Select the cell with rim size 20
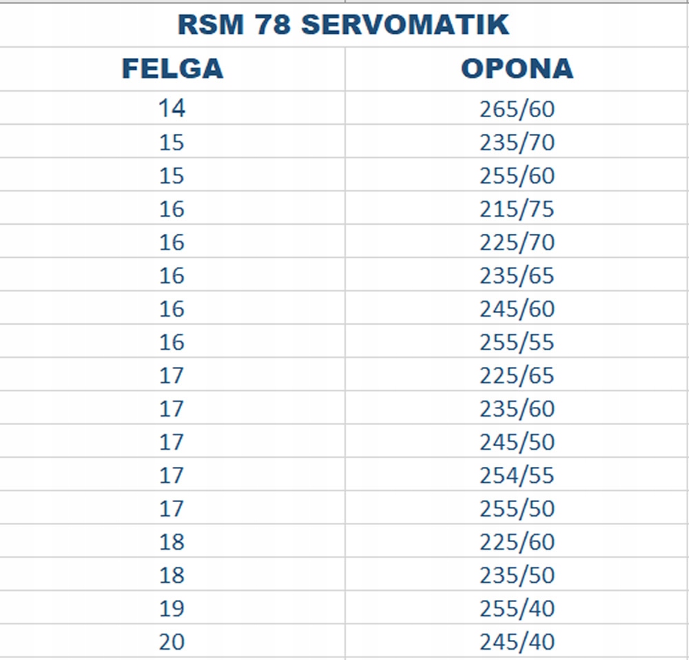The width and height of the screenshot is (689, 660). point(172,641)
